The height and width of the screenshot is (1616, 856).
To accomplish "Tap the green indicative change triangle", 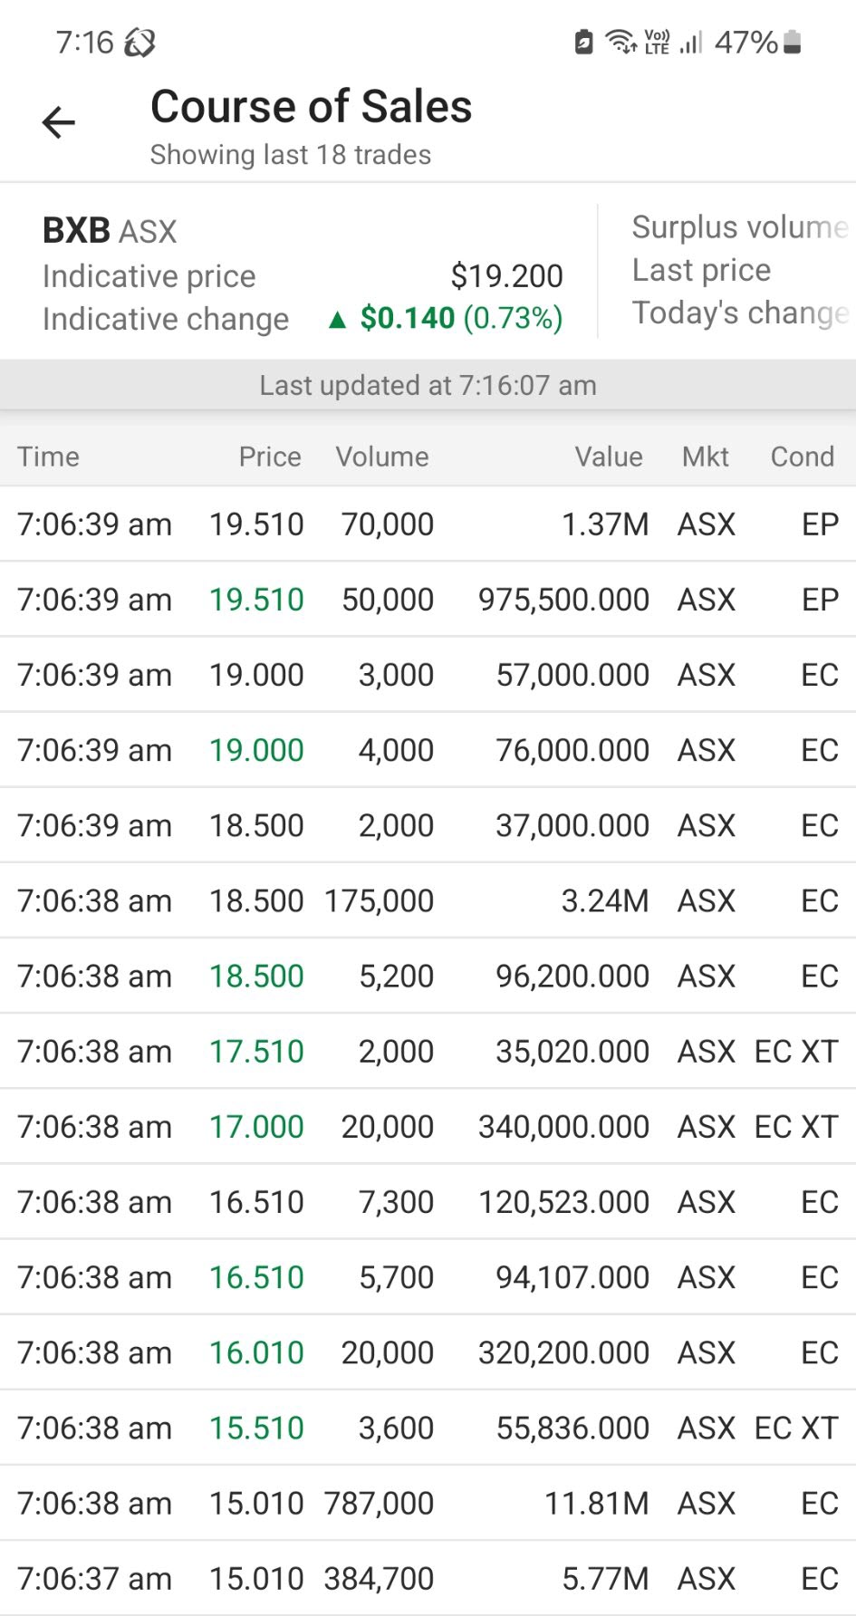I will tap(338, 319).
